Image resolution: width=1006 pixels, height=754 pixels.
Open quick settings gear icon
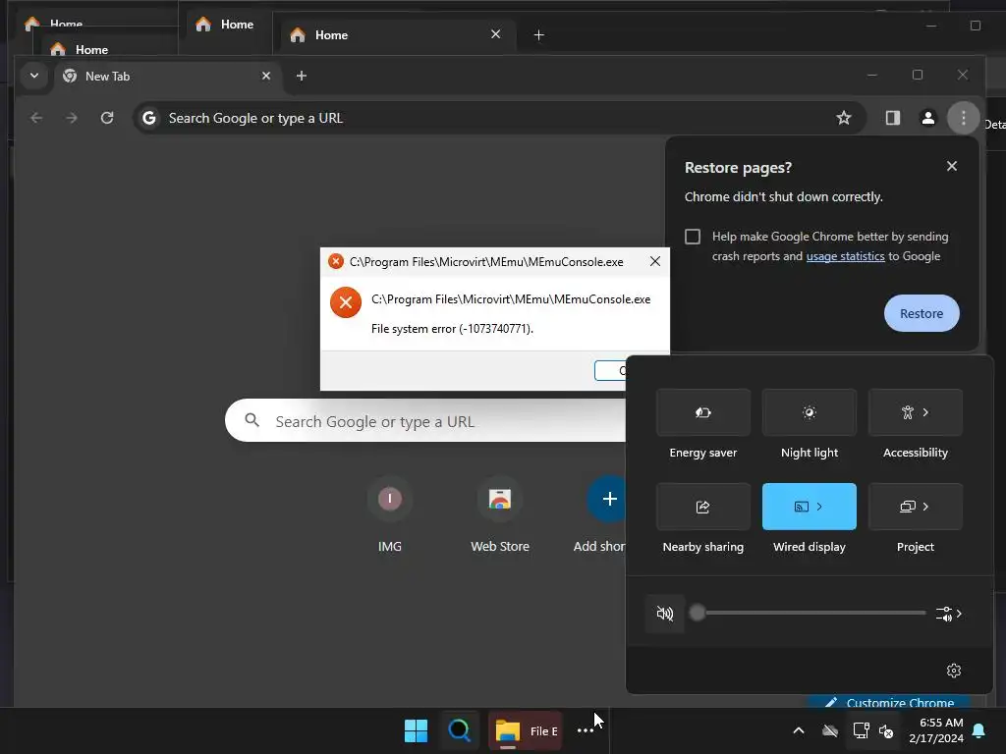pos(953,670)
